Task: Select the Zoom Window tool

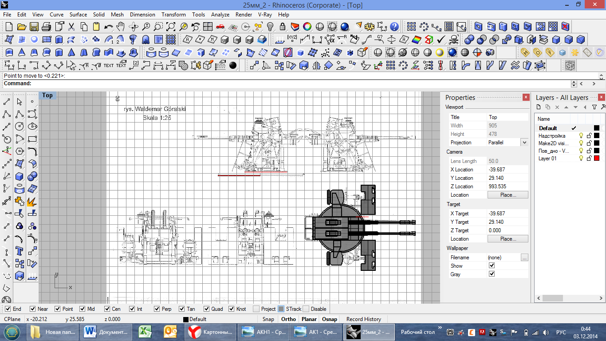Action: pos(158,27)
